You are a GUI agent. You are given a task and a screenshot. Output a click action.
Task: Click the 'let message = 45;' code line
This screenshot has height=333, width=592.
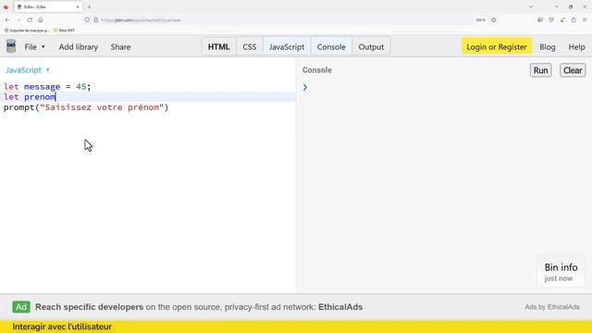pos(47,86)
